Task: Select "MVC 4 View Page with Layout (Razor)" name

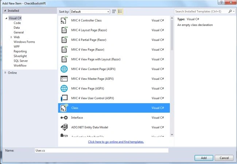Action: tap(96, 59)
